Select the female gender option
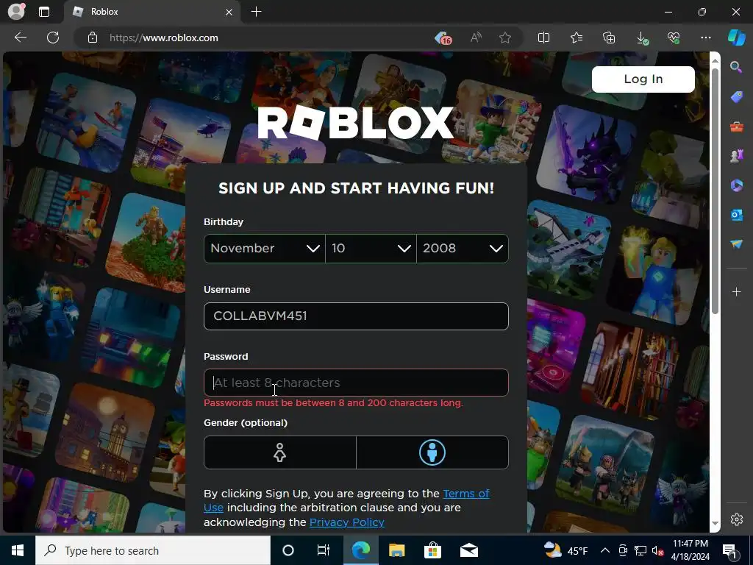Screen dimensions: 753x565 [280, 452]
